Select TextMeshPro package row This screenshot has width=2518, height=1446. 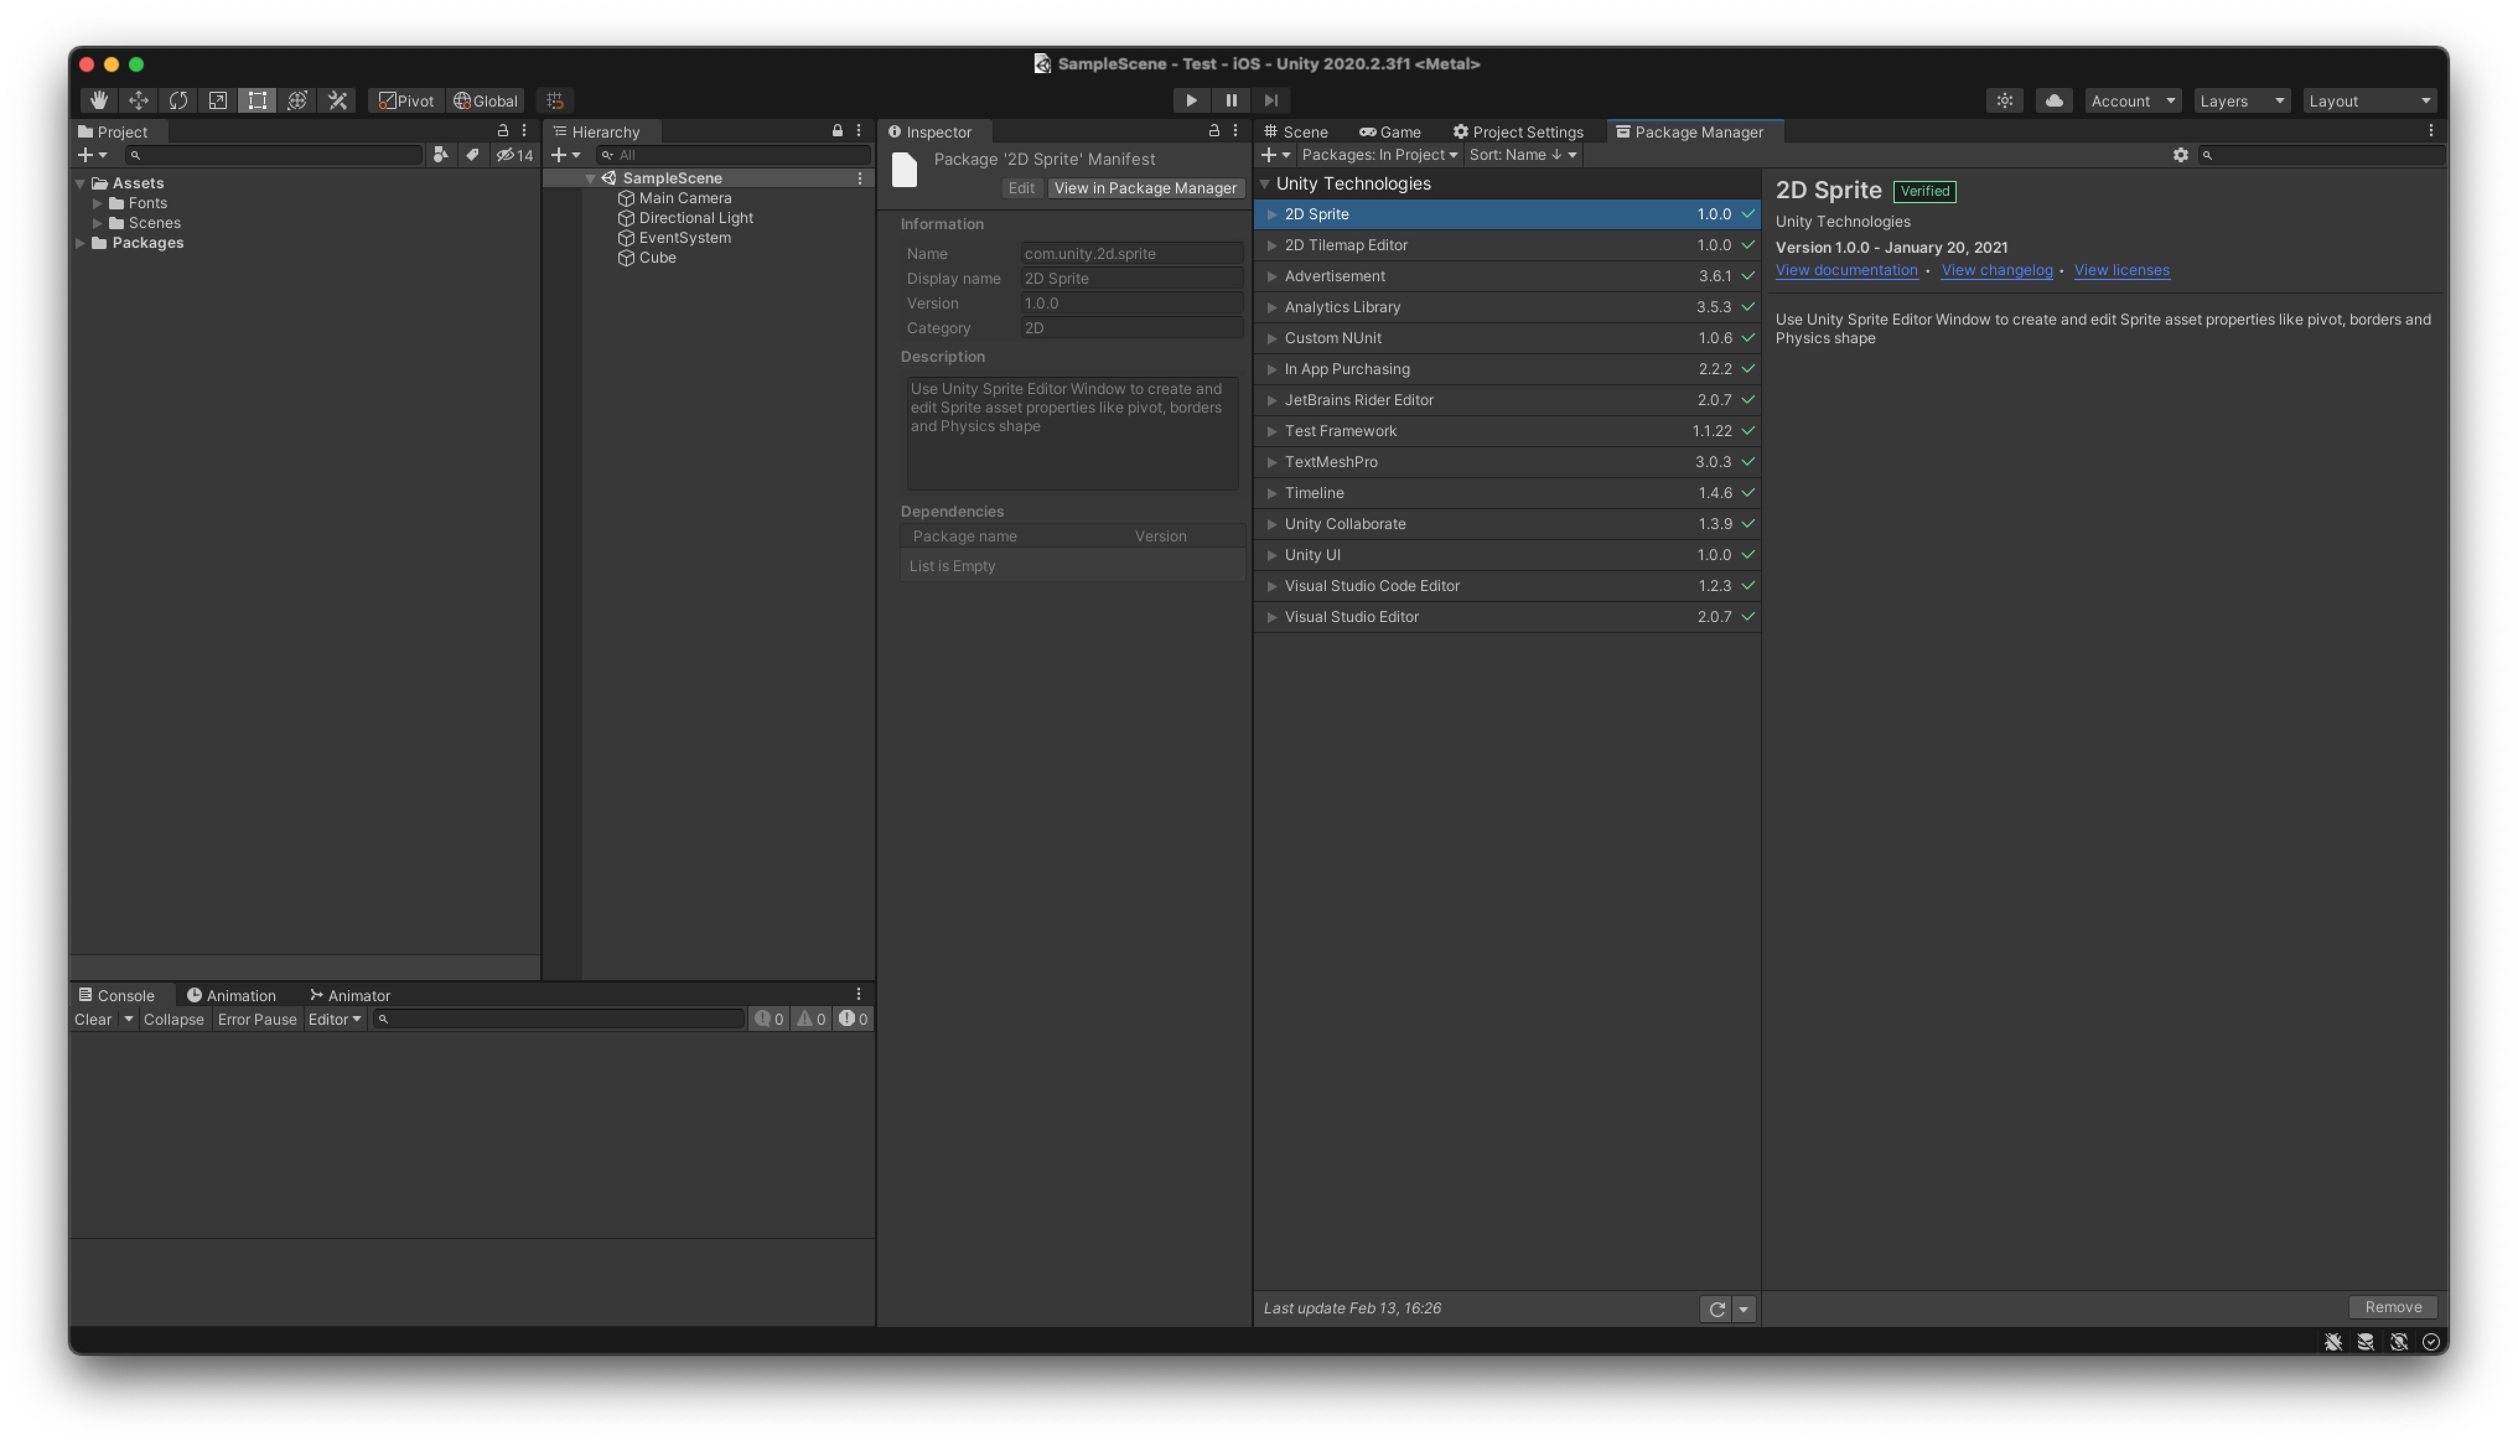pyautogui.click(x=1506, y=462)
